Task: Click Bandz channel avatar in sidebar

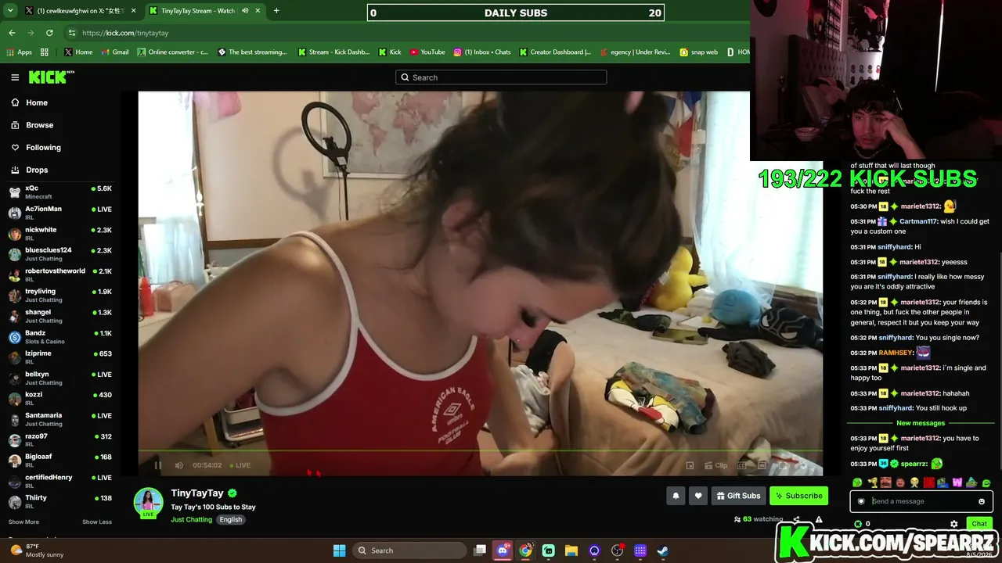Action: (x=15, y=337)
